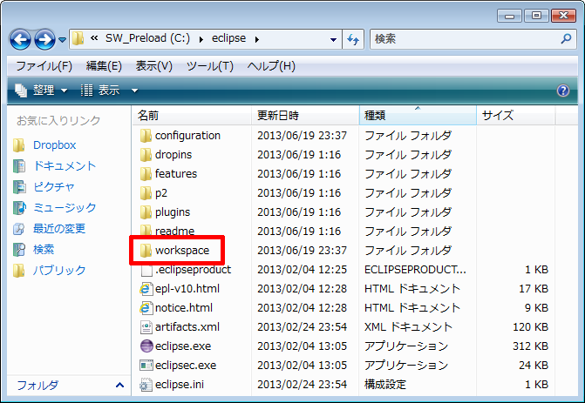
Task: Select the eclipse.exe file name
Action: click(x=183, y=346)
